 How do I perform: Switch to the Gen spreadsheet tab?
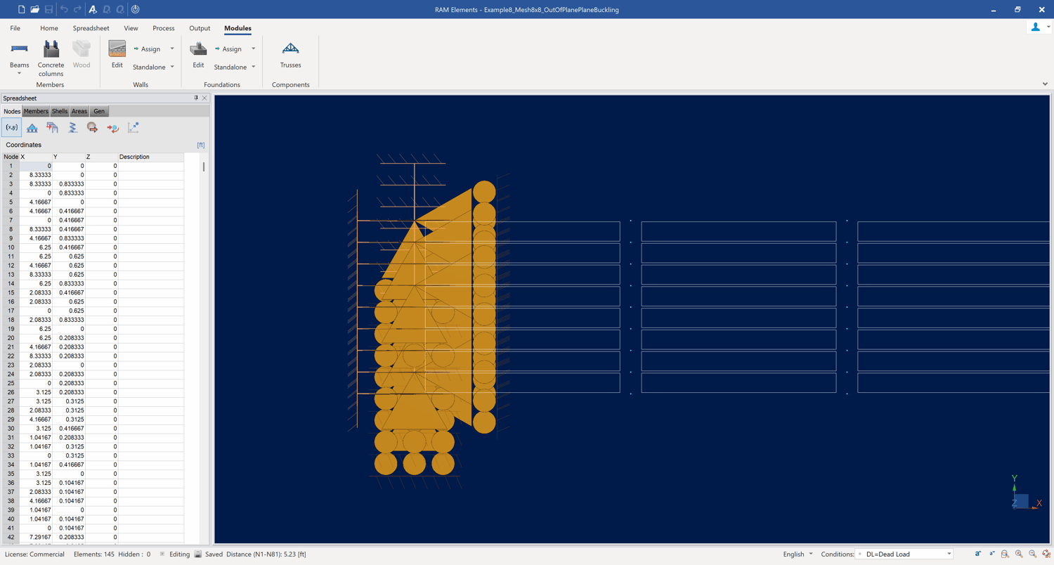point(99,111)
